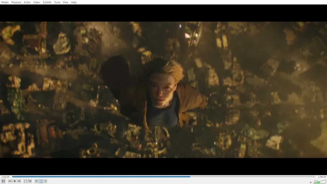Click the playback seek bar
This screenshot has height=184, width=327.
coord(164,177)
